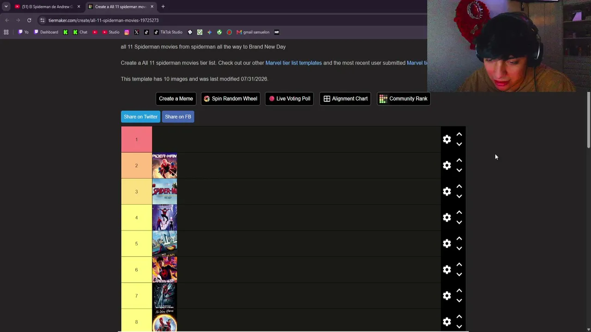
Task: Share the tier list on Twitter
Action: tap(140, 117)
